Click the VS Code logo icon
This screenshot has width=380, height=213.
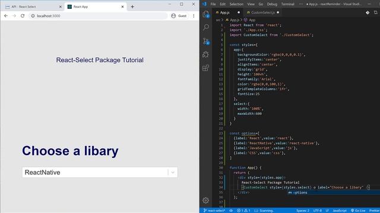click(204, 4)
